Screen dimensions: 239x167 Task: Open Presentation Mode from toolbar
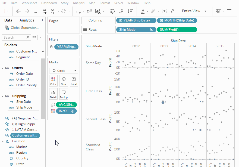click(229, 11)
